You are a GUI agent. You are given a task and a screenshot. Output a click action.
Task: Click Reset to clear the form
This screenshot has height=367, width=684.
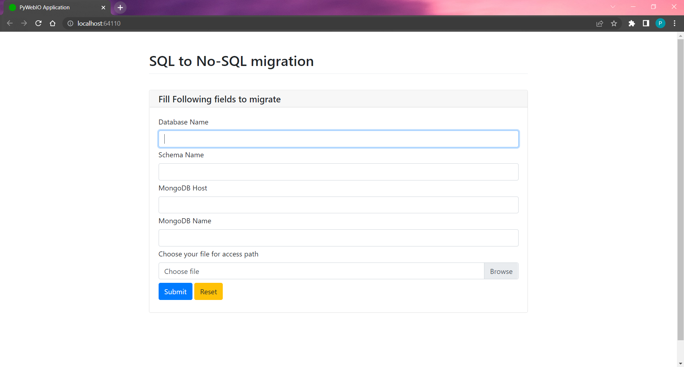(x=208, y=291)
